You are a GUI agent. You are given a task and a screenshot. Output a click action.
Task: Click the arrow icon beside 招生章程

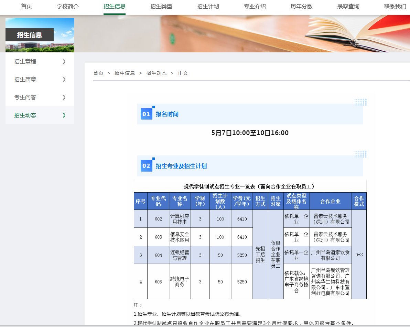point(64,62)
